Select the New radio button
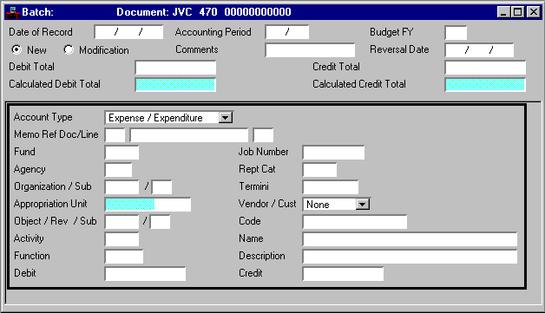The height and width of the screenshot is (313, 545). (16, 49)
